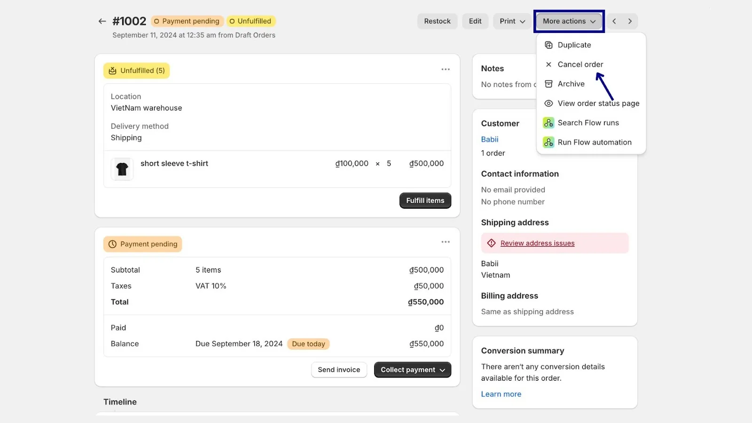Click the Duplicate icon in the More actions menu
The image size is (752, 423).
pyautogui.click(x=548, y=45)
